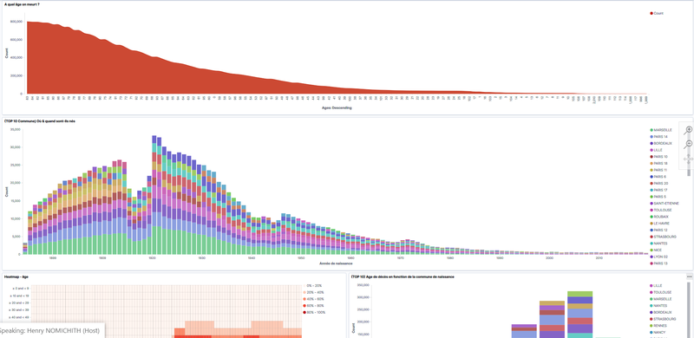Screen dimensions: 694x338
Task: Click title 'Age de décès en fonction de la commune'
Action: [403, 276]
